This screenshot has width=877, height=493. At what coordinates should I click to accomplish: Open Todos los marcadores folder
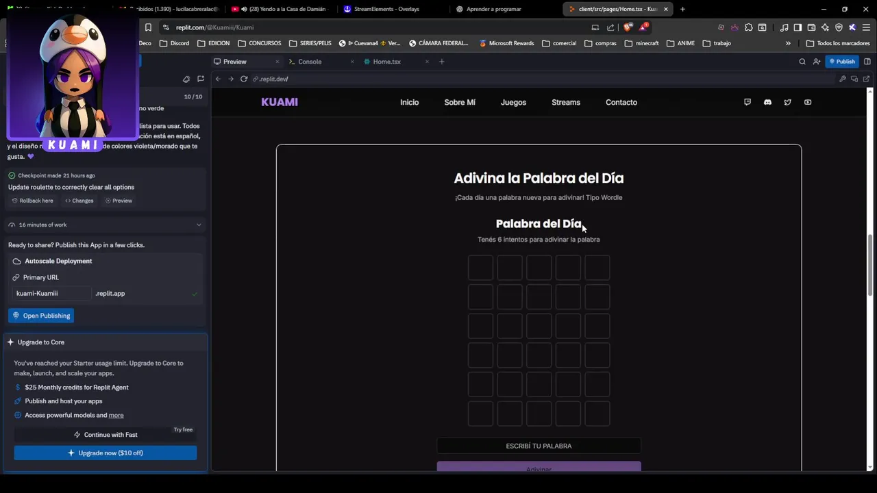coord(838,43)
